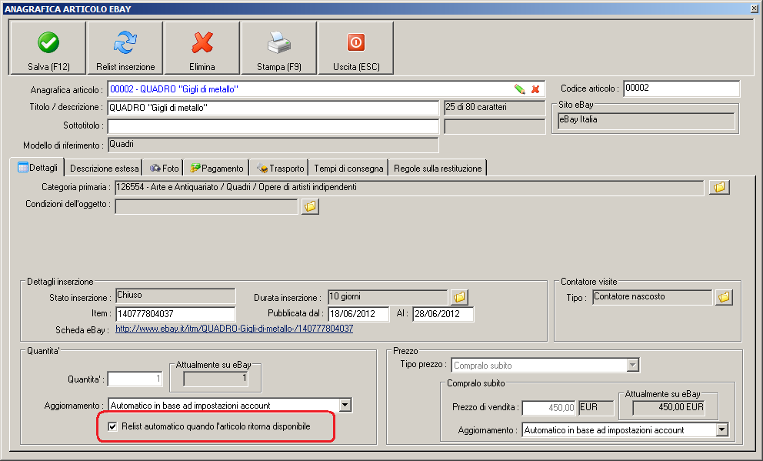Click the Stato inserzione Chiuso field
This screenshot has height=461, width=763.
[175, 296]
